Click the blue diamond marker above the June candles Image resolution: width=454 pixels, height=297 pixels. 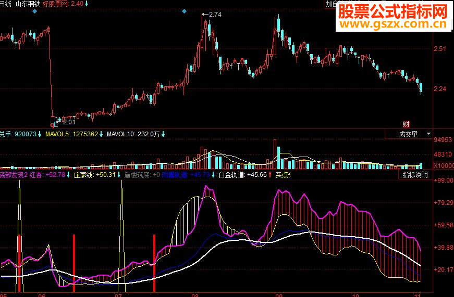tap(35, 11)
